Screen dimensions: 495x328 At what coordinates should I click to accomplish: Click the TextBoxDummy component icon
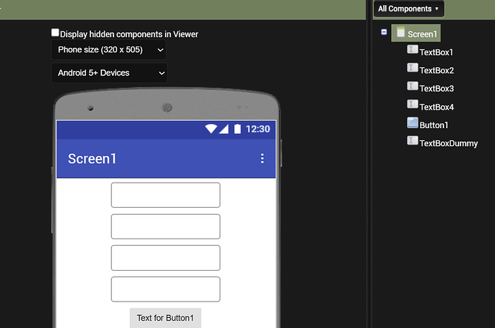[412, 140]
